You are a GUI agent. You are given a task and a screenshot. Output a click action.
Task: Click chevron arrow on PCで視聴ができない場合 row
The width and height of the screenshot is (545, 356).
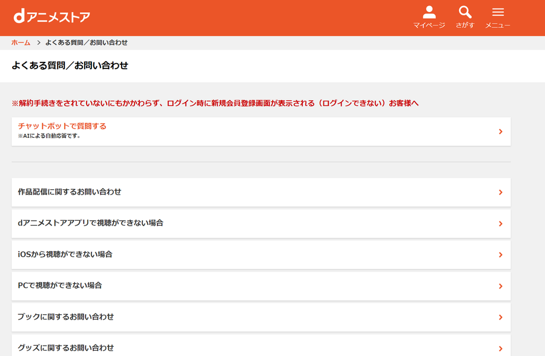(501, 286)
